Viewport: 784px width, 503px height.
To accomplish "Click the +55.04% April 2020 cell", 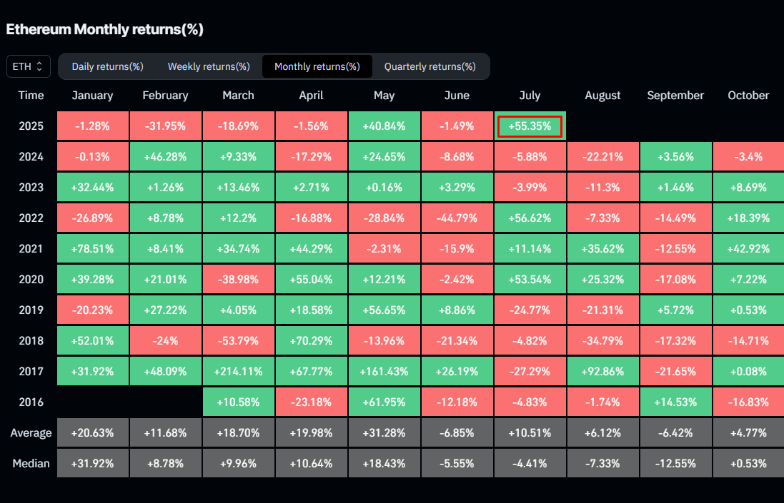I will point(311,280).
